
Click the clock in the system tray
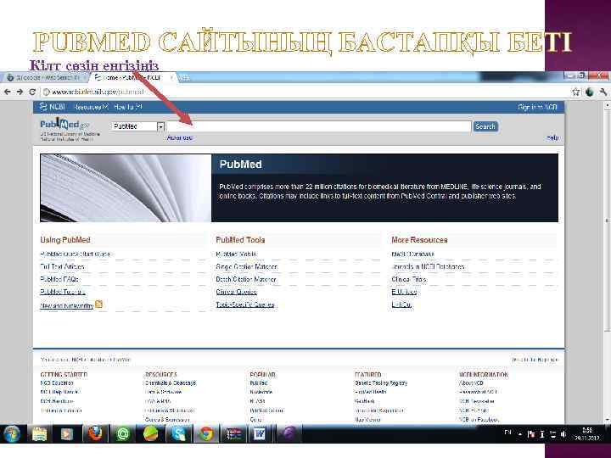pyautogui.click(x=587, y=434)
